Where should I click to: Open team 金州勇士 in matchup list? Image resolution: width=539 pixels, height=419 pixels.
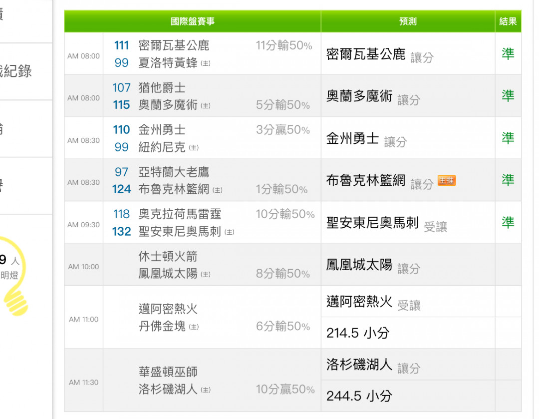[162, 130]
